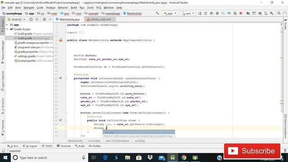Image resolution: width=288 pixels, height=162 pixels.
Task: Click the onClick() breadcrumb below editor
Action: coord(140,141)
